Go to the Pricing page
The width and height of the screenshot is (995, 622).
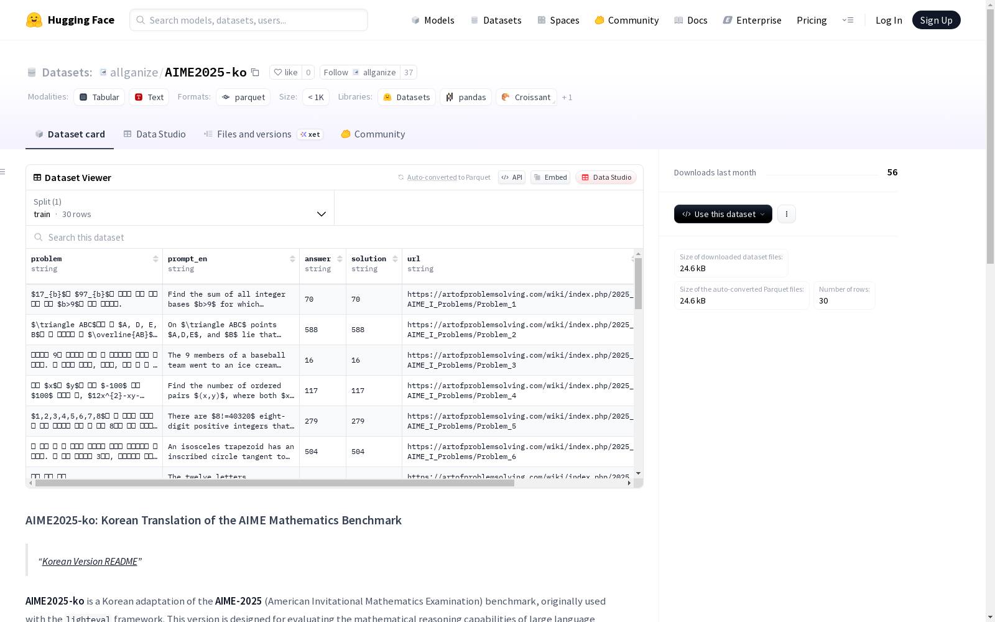coord(812,20)
